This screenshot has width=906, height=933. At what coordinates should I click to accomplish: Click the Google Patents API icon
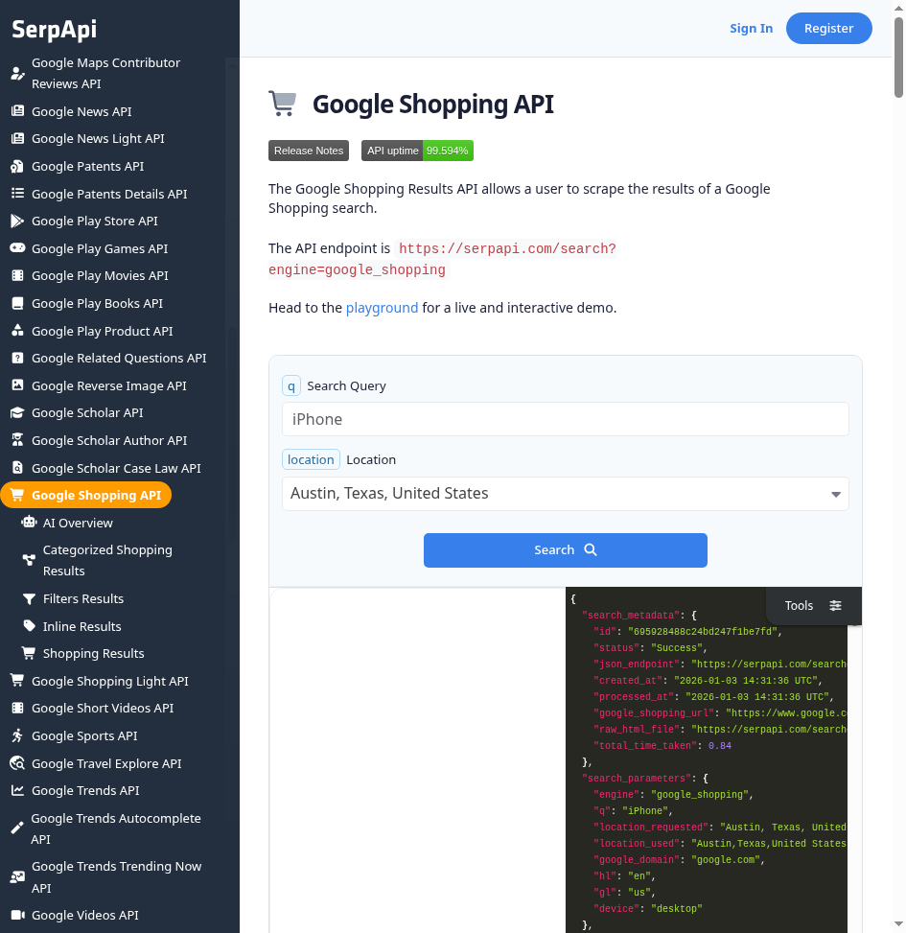point(17,166)
